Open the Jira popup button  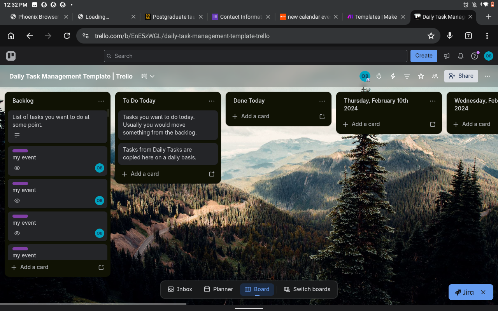point(466,292)
